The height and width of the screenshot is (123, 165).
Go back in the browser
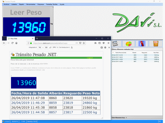(x=4, y=43)
